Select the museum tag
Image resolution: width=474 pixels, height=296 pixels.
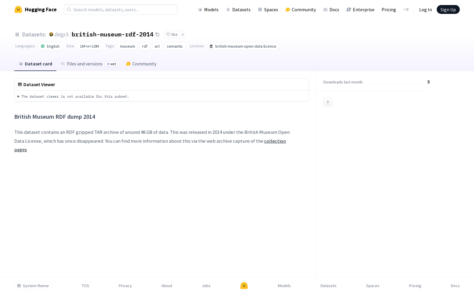tap(127, 46)
